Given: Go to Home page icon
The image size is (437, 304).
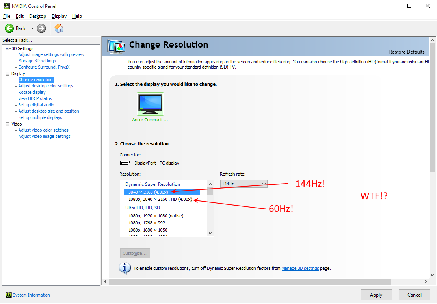Looking at the screenshot, I should 59,28.
